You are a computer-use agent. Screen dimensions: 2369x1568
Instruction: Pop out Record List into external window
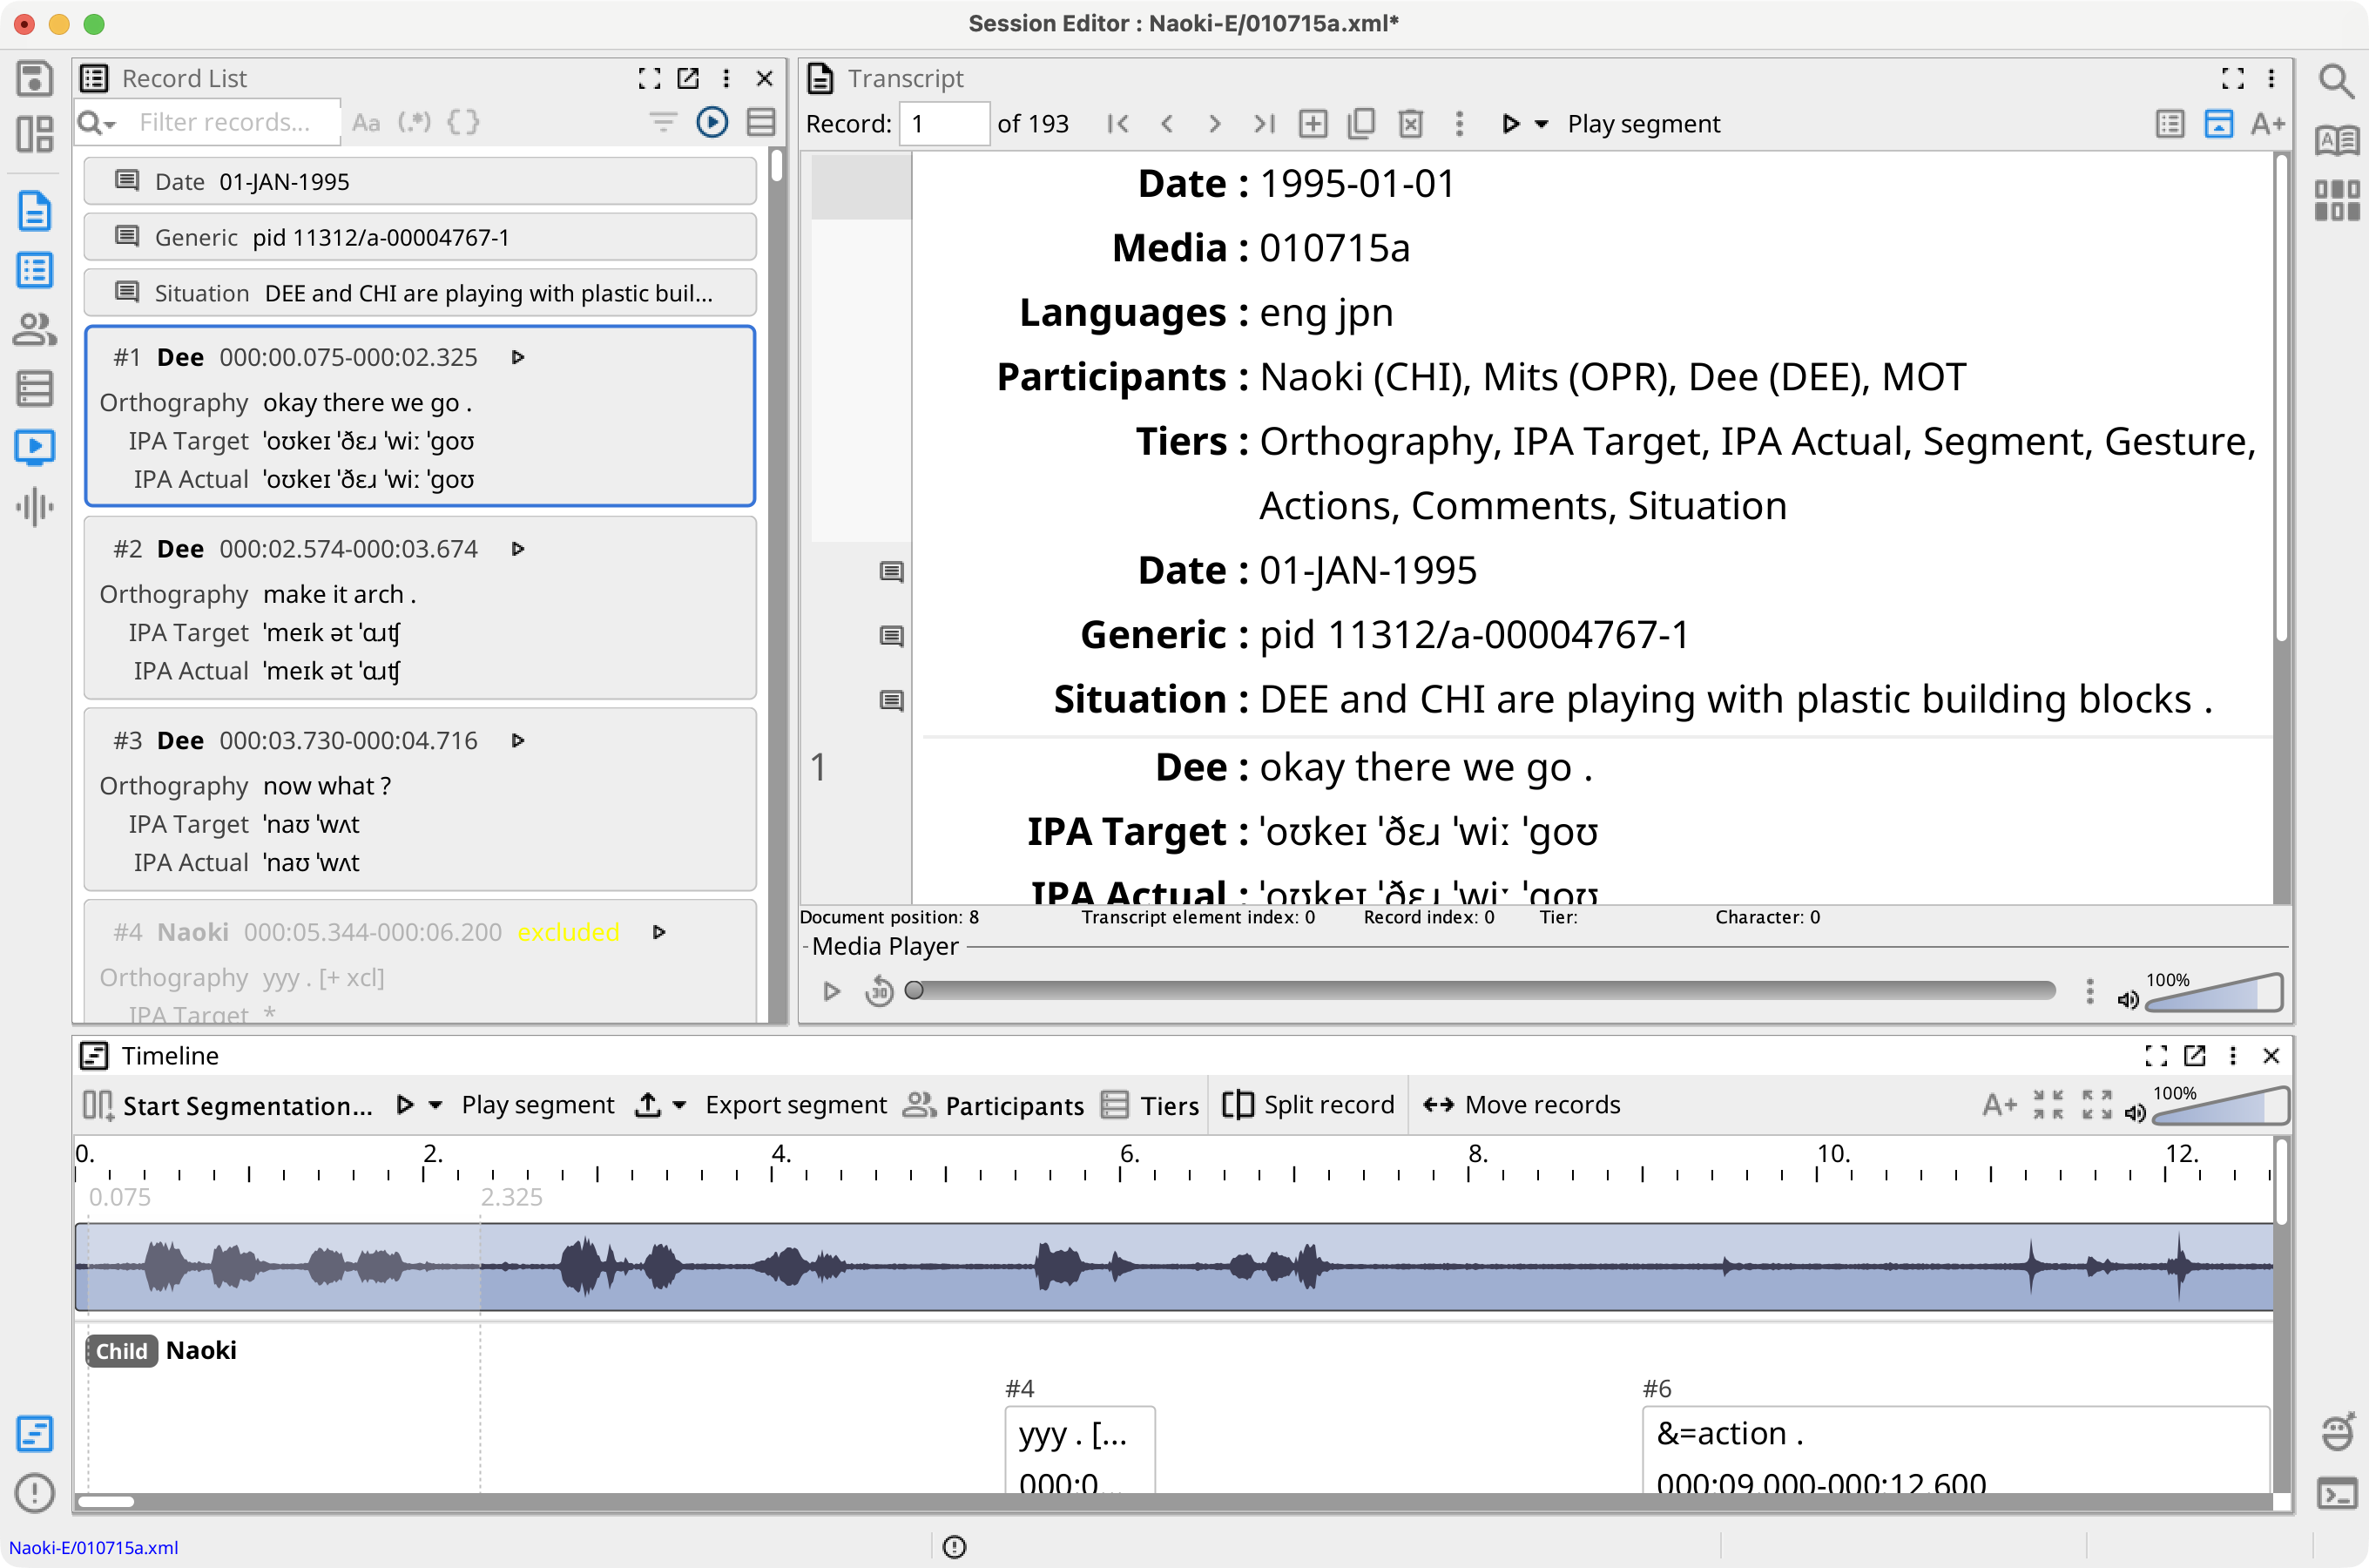(688, 78)
